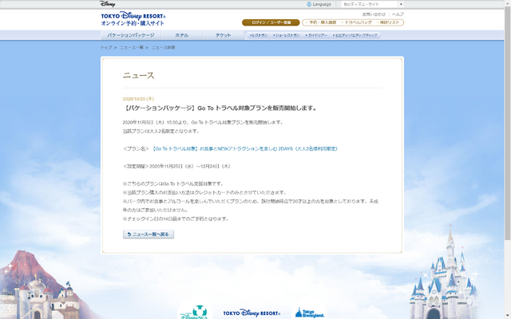Viewport: 511px width, 319px height.
Task: Select the ホテル tab
Action: [x=182, y=35]
